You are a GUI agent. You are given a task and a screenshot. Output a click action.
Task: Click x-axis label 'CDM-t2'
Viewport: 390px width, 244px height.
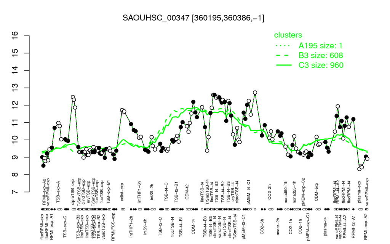[187, 193]
